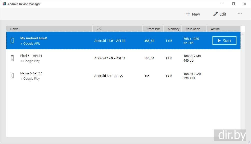This screenshot has height=144, width=251.
Task: Open the three-dot more options menu
Action: (x=240, y=14)
